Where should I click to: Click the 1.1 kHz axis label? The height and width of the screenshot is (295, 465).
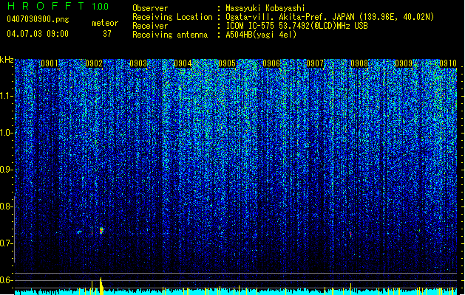click(x=6, y=96)
